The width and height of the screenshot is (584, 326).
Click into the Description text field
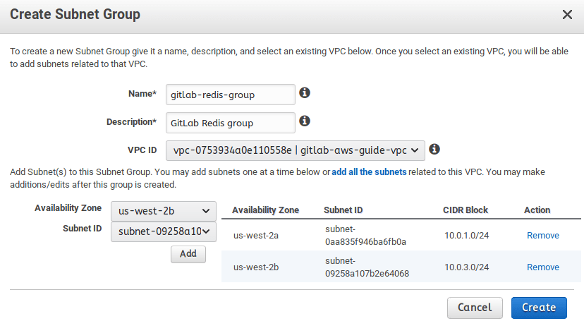point(230,123)
